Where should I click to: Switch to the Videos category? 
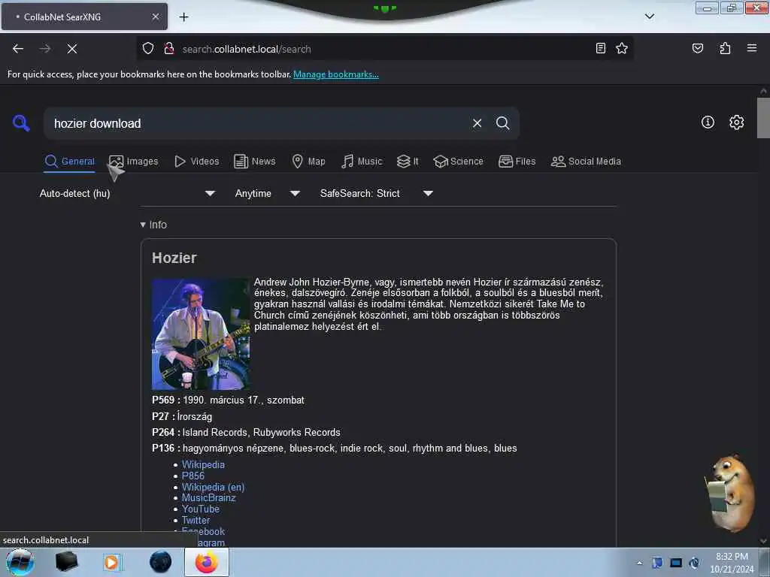(197, 162)
